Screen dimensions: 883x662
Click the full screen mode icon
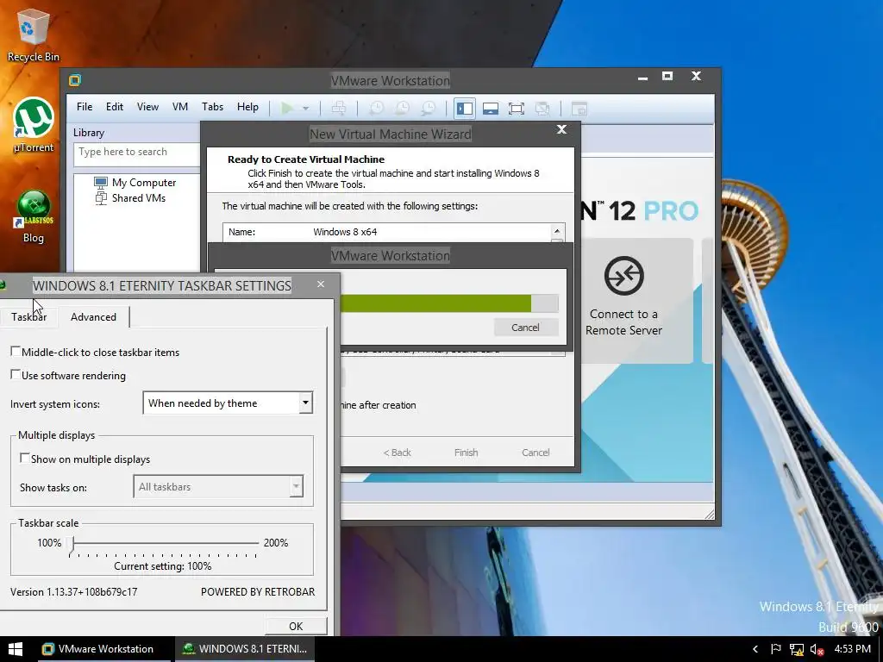coord(517,108)
